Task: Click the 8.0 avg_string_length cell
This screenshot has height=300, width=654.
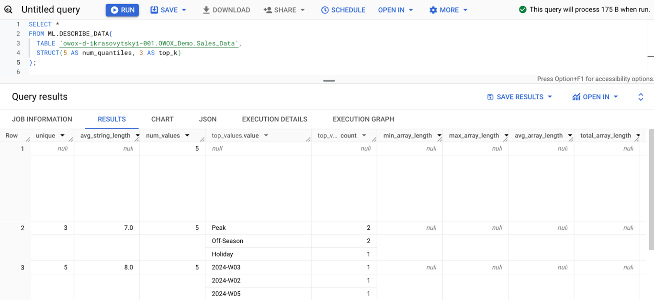Action: (x=107, y=268)
